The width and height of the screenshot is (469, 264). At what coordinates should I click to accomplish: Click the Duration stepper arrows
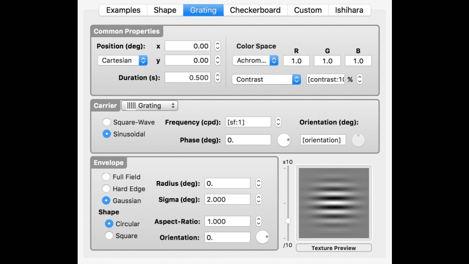217,78
